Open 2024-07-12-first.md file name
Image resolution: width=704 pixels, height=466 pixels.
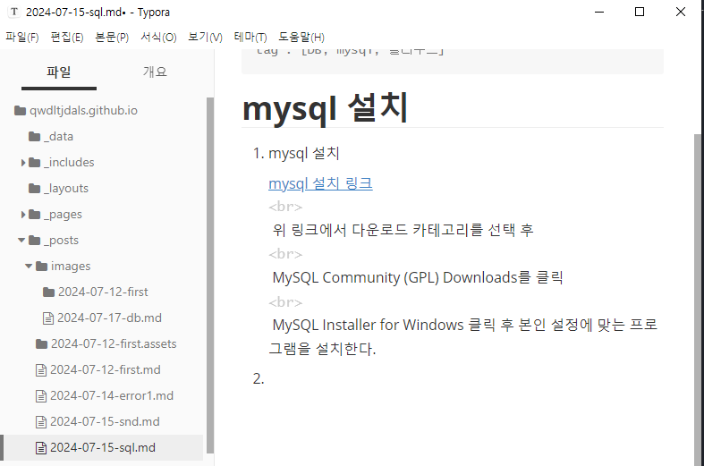[106, 370]
